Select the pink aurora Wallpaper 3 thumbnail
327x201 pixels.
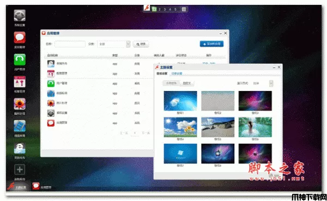coord(255,101)
